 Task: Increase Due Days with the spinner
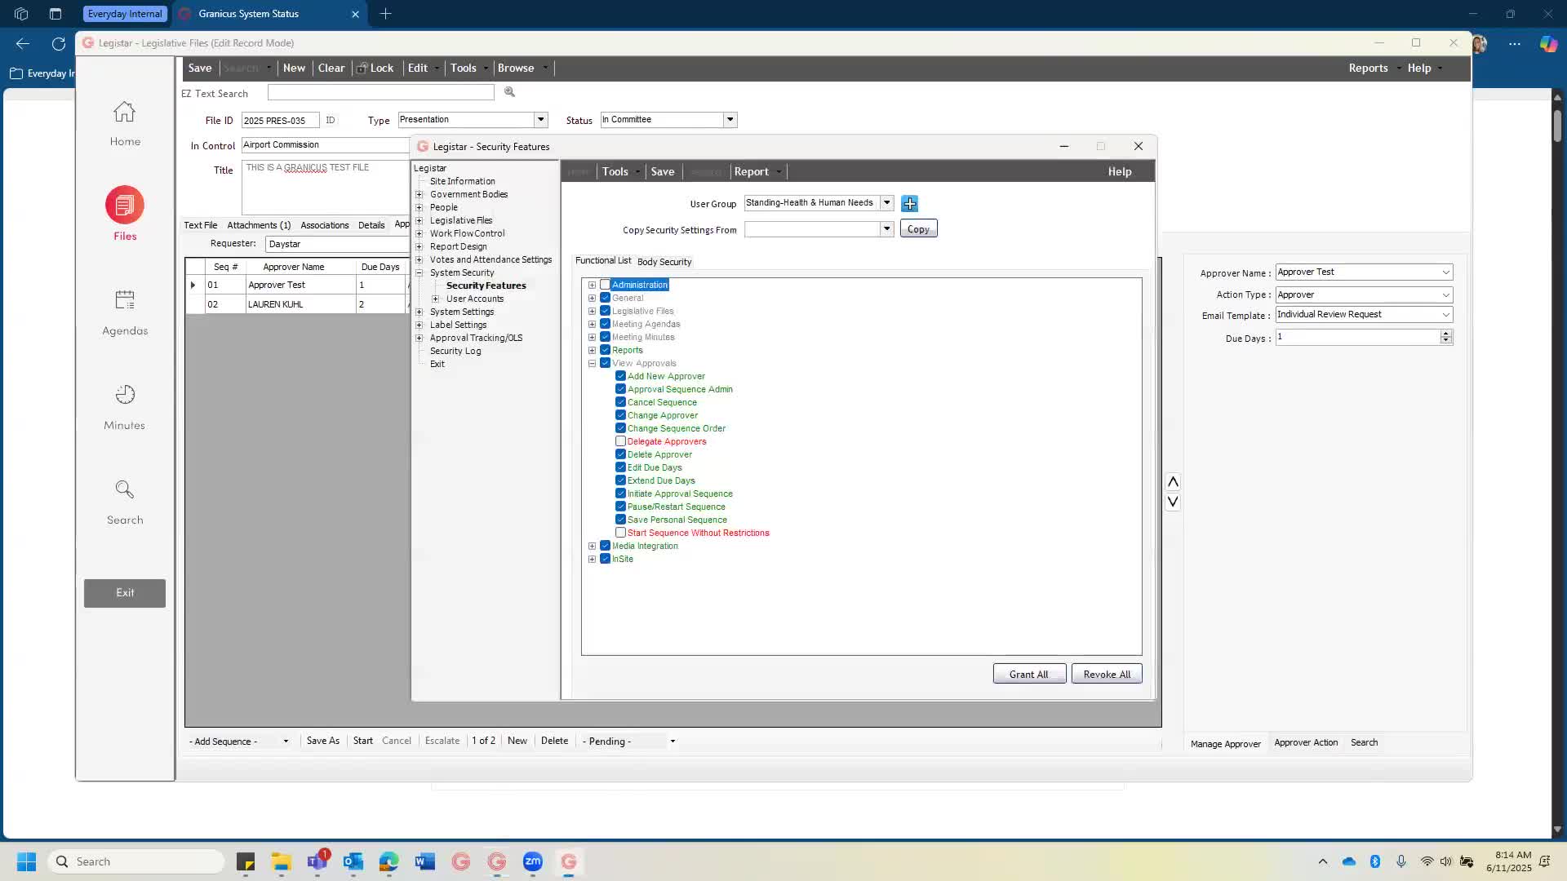(x=1445, y=334)
